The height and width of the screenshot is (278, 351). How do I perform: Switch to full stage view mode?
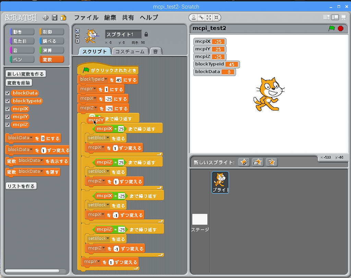[335, 17]
